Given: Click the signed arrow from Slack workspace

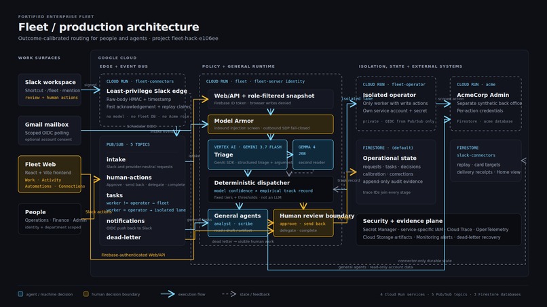Looking at the screenshot, I should click(91, 90).
